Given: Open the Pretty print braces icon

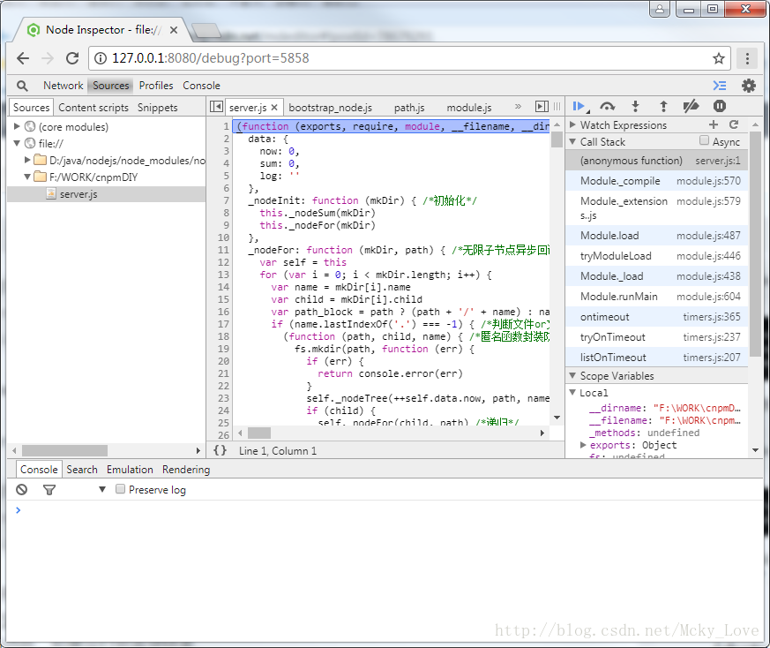Looking at the screenshot, I should 220,450.
